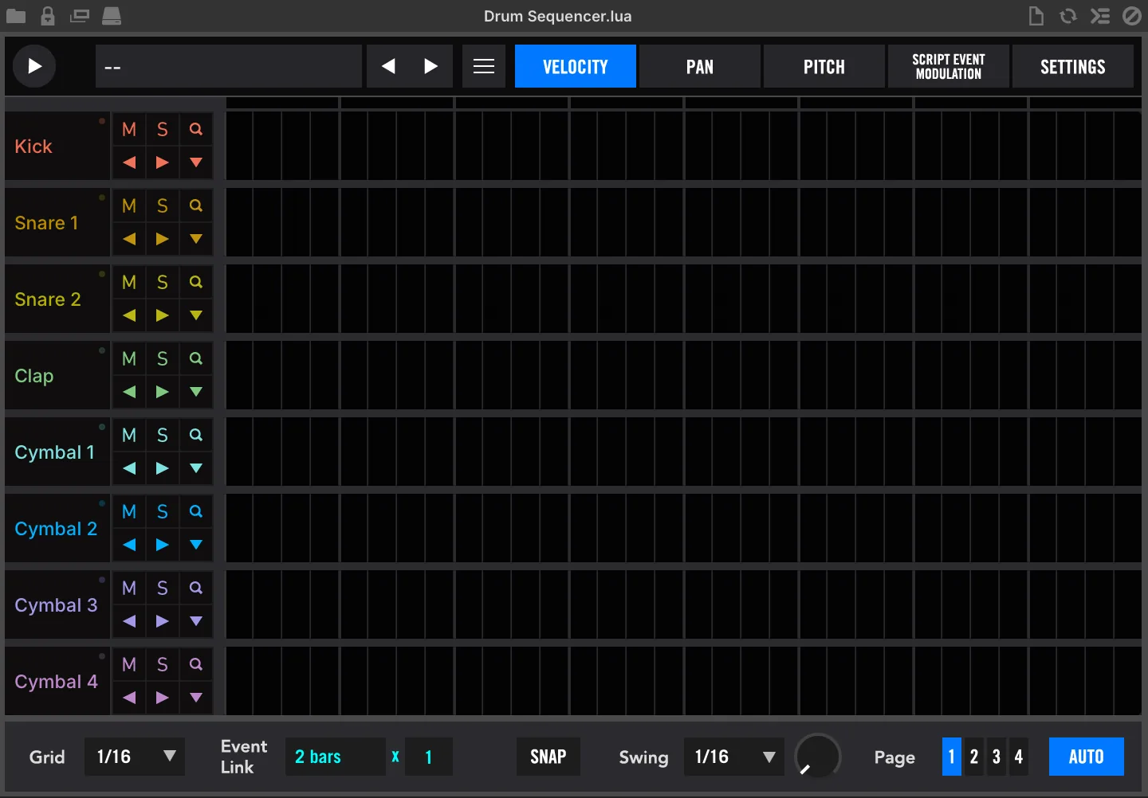This screenshot has width=1148, height=798.
Task: Switch to the Velocity tab
Action: tap(576, 66)
